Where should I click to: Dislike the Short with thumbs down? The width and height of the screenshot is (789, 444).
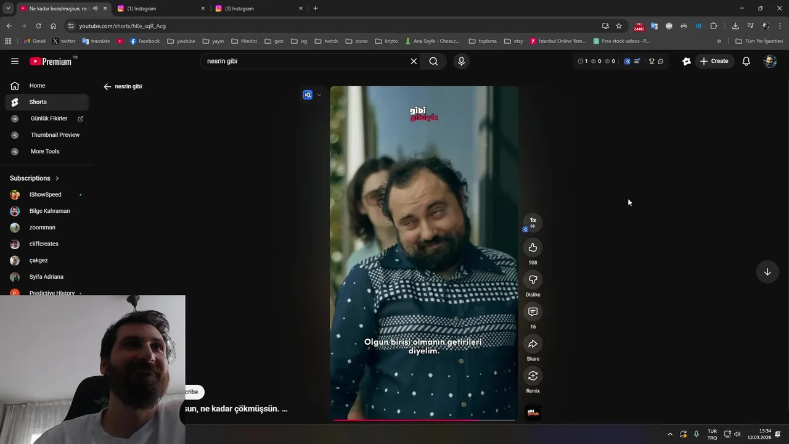(533, 280)
